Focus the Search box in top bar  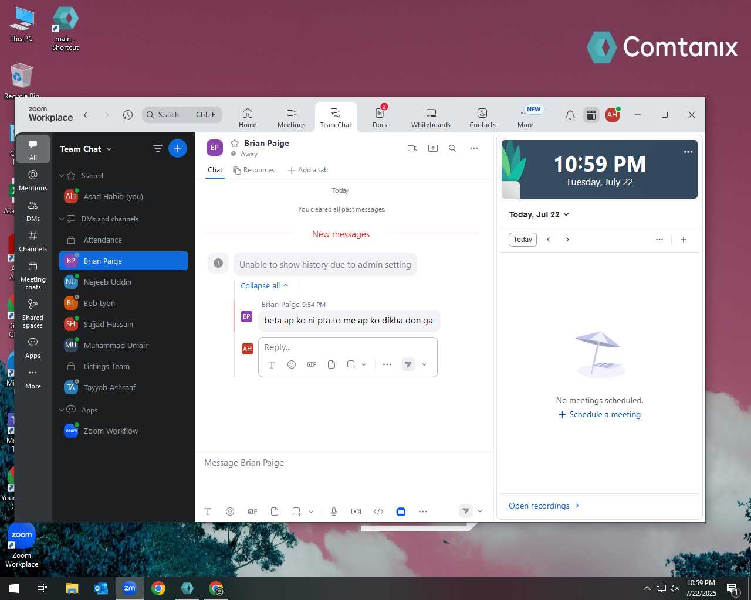(x=182, y=115)
